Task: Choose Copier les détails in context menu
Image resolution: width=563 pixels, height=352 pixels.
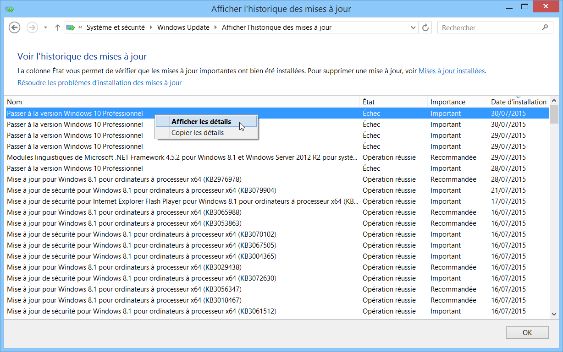Action: click(x=206, y=133)
